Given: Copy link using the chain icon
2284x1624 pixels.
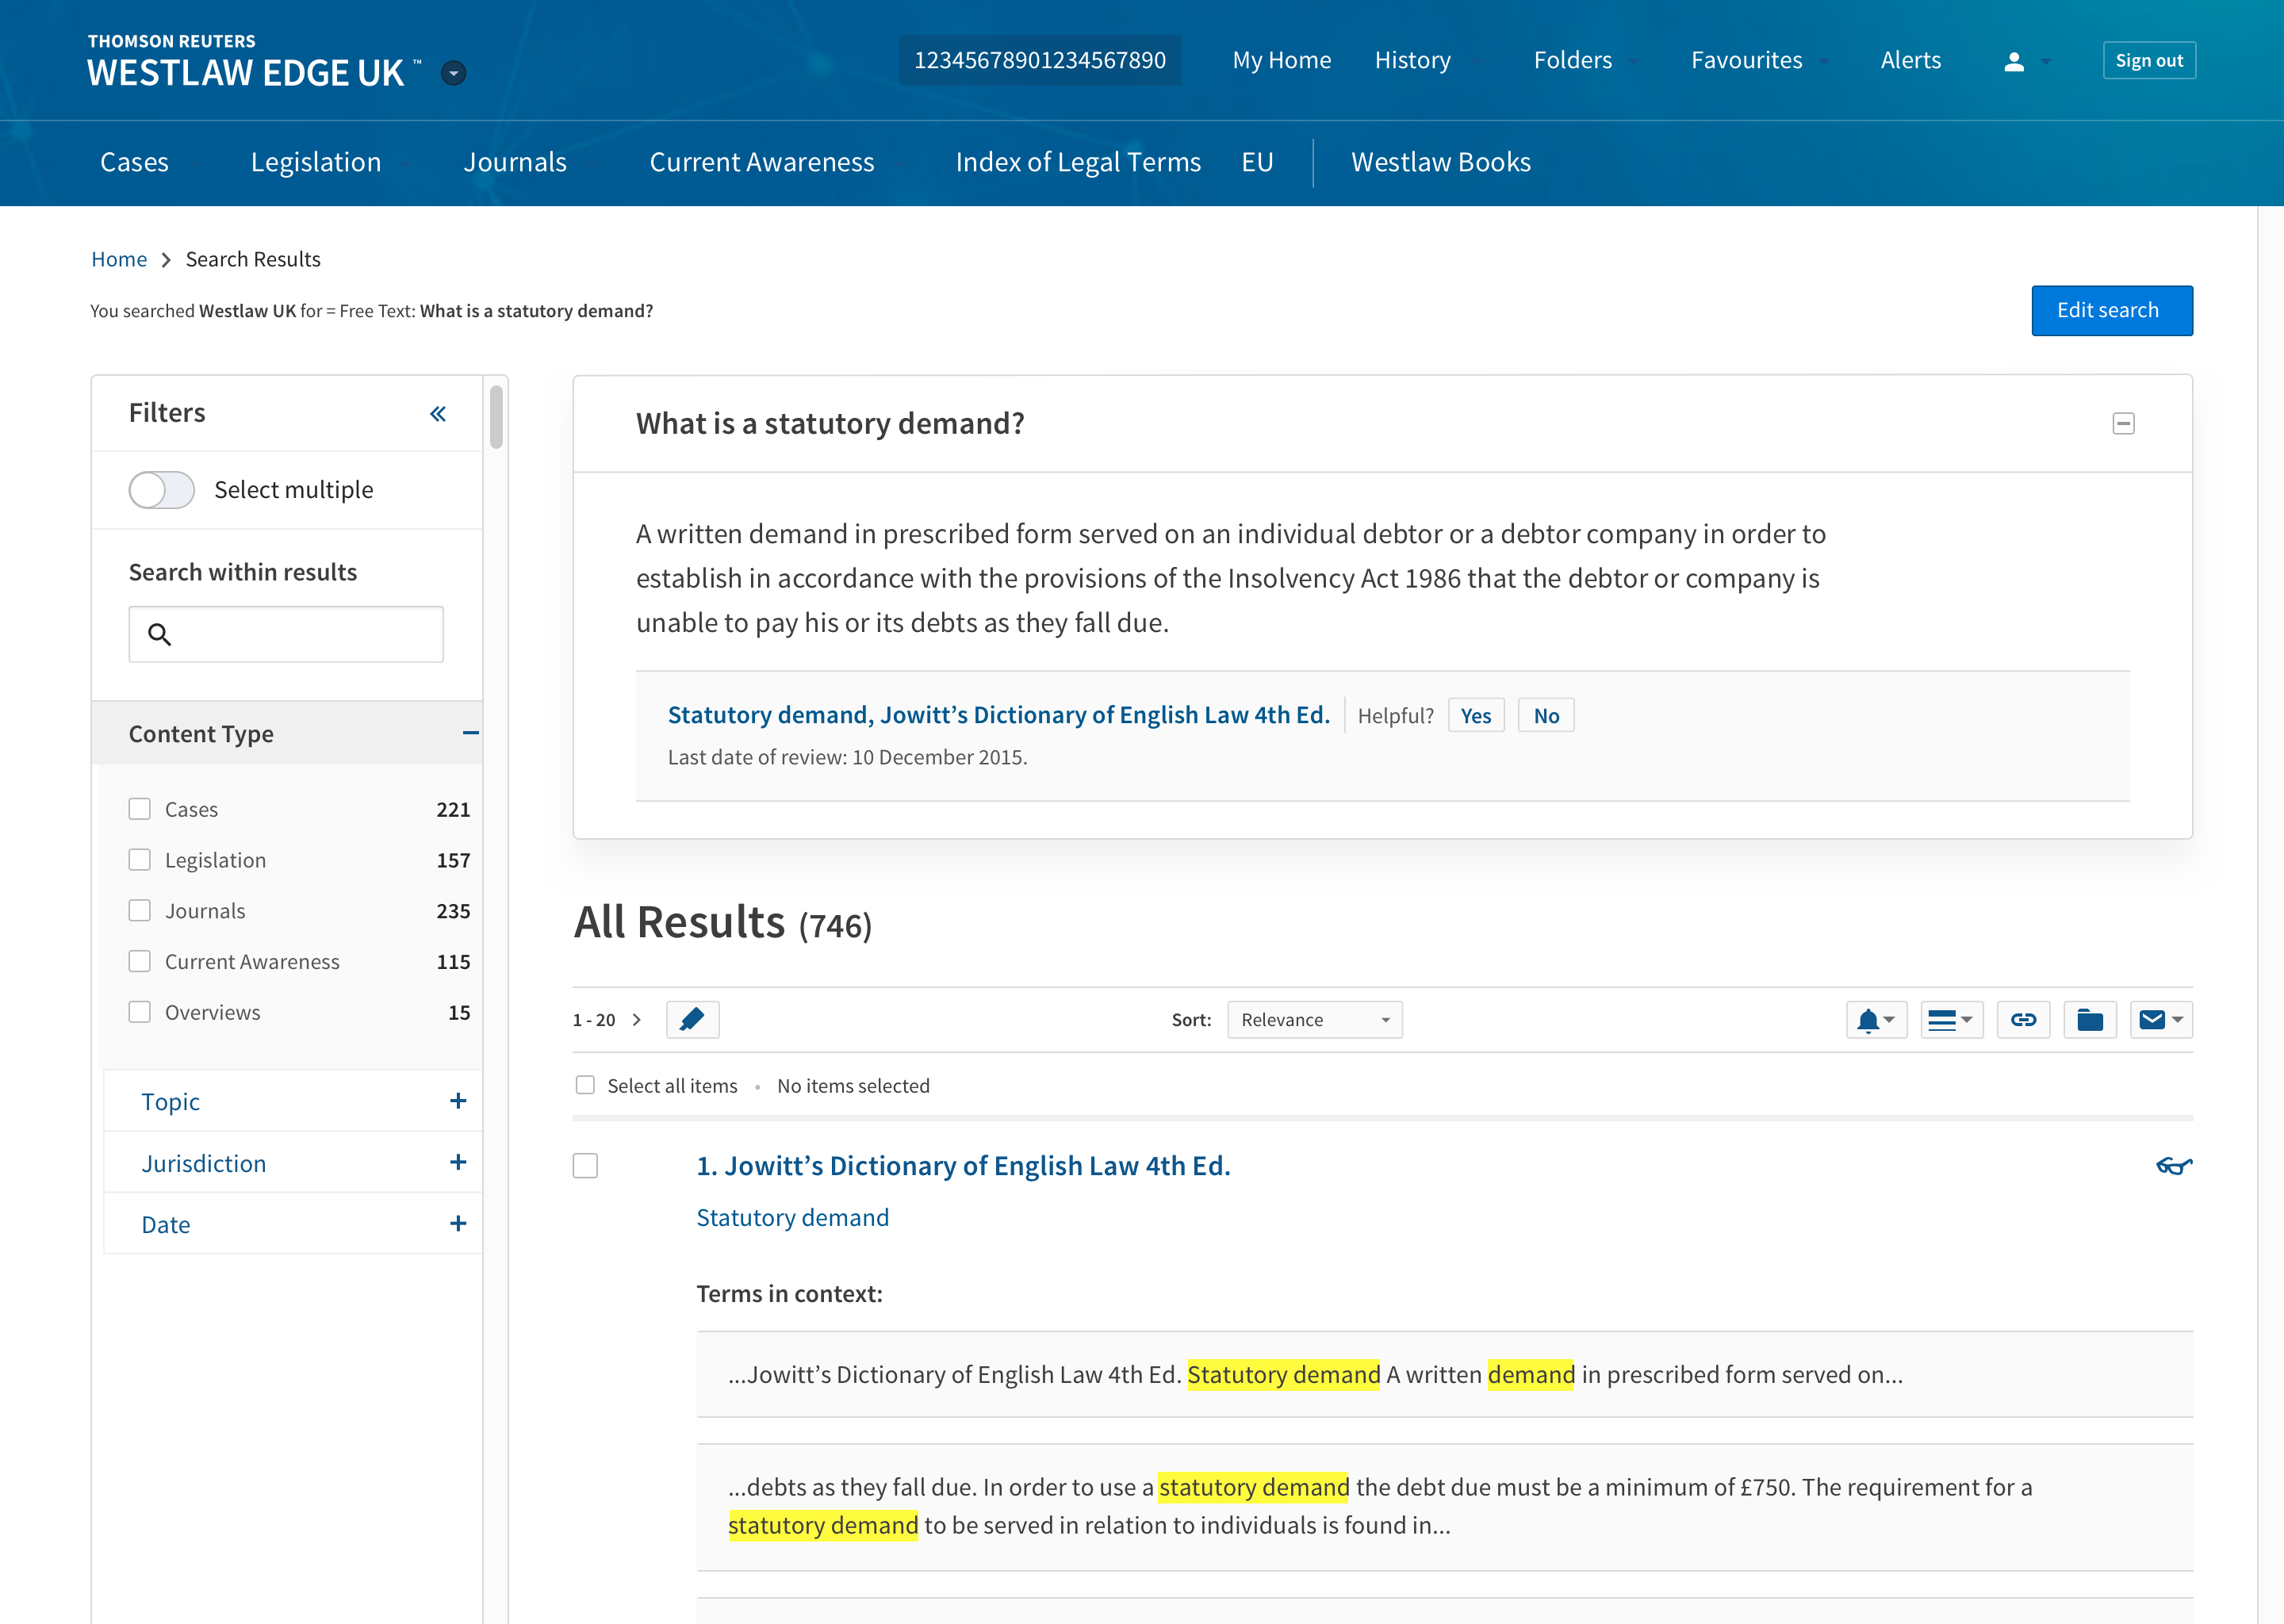Looking at the screenshot, I should 2023,1020.
